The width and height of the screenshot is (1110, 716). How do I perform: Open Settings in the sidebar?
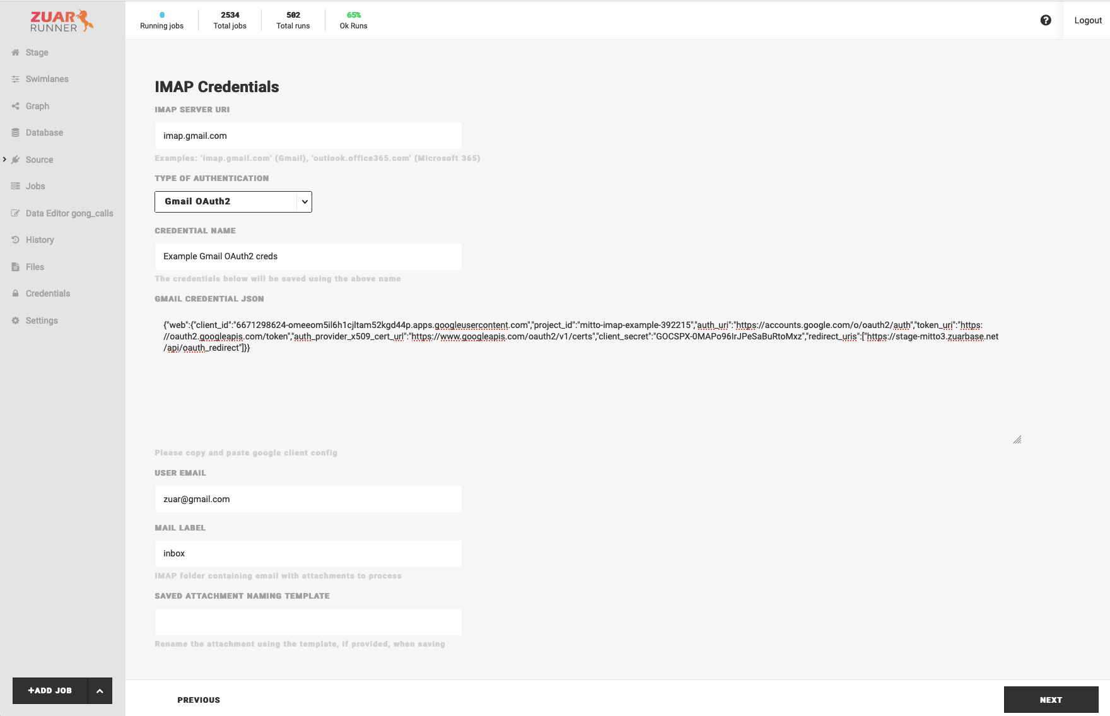click(42, 320)
